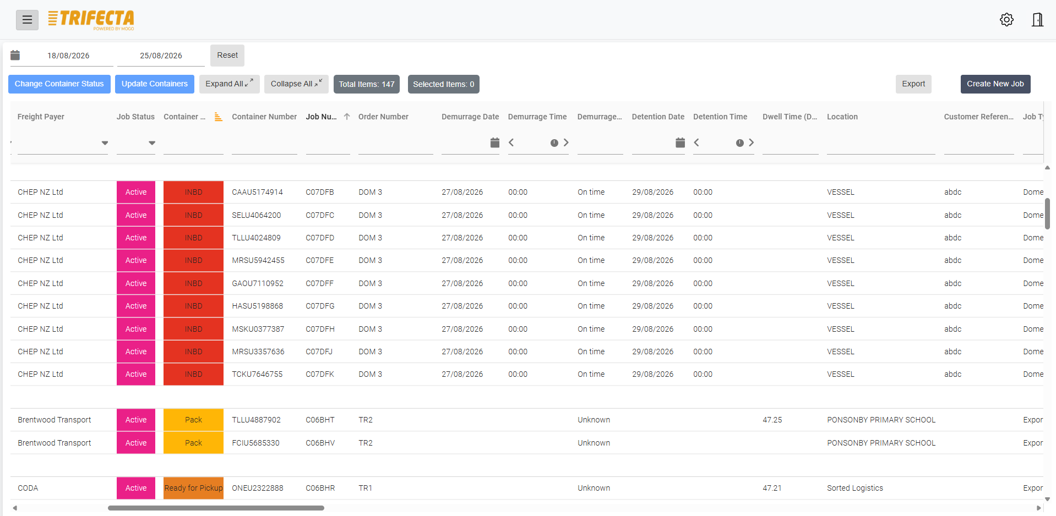Screen dimensions: 1056x516
Task: Sort by Container Number column header
Action: pos(264,117)
